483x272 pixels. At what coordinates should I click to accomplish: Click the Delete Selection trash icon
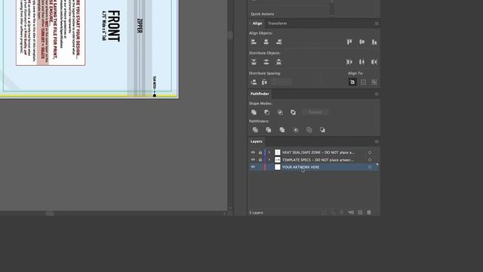pos(369,212)
